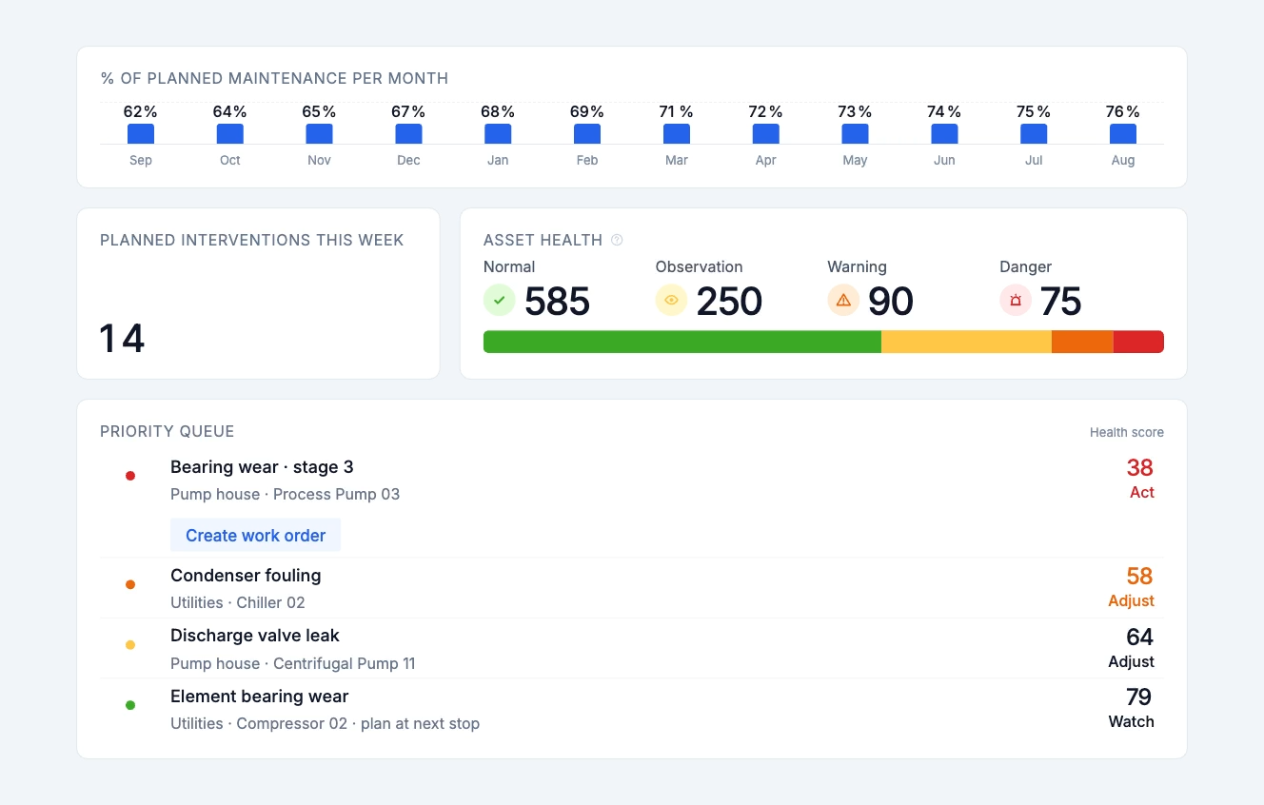
Task: Click the Sep bar in maintenance chart
Action: click(x=141, y=134)
